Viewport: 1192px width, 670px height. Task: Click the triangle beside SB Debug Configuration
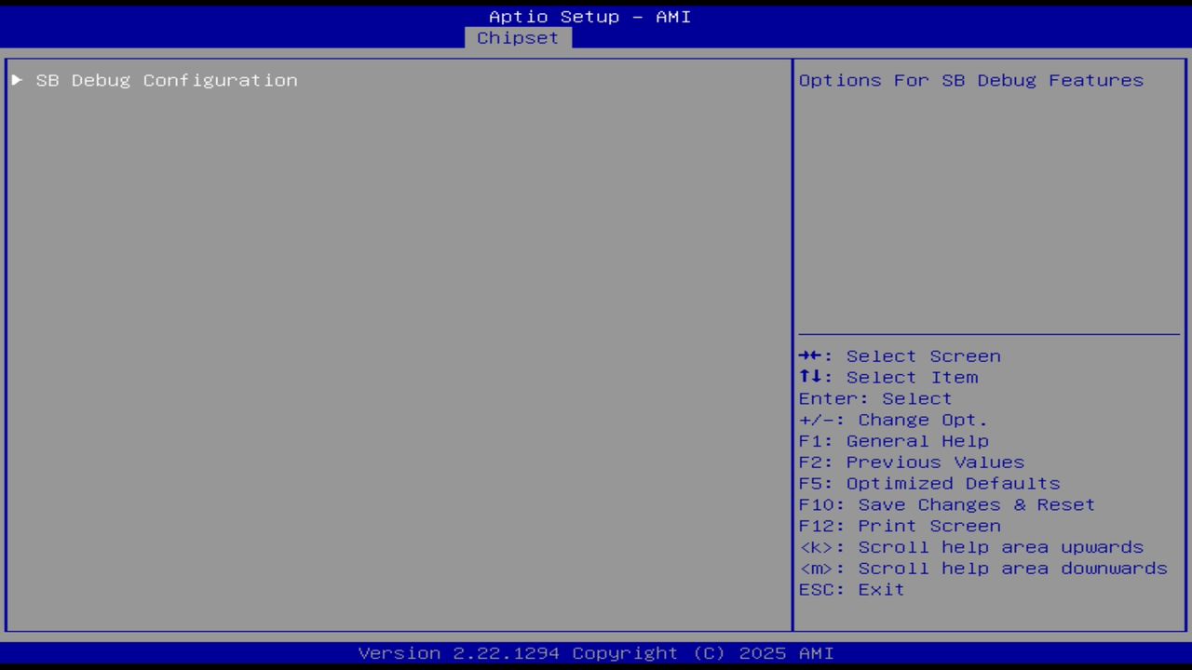(16, 80)
